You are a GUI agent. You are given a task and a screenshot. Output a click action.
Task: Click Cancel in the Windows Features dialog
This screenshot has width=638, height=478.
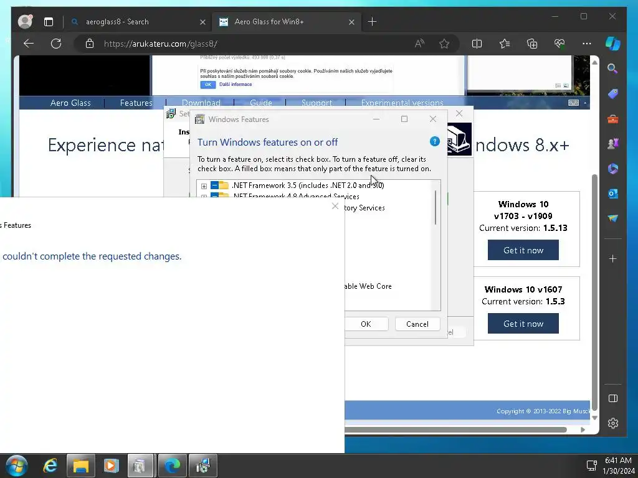(417, 324)
